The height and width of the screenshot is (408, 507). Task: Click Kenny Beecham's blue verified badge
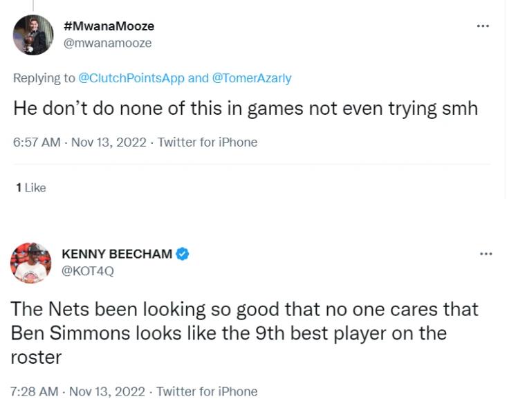click(183, 254)
